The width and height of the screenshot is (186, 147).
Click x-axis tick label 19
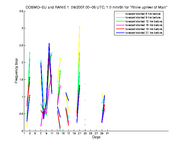point(74,133)
